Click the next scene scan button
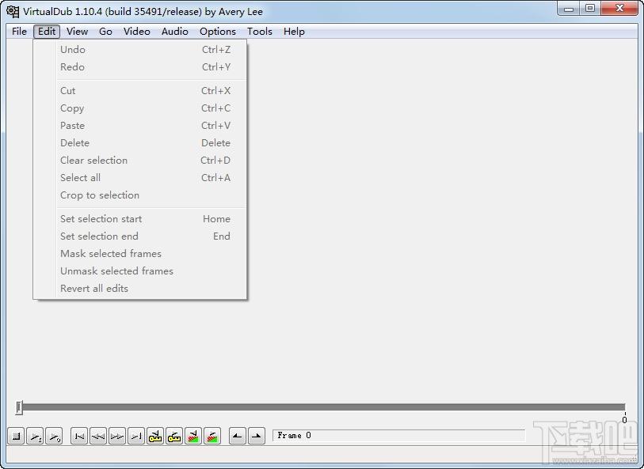644x469 pixels. [212, 437]
